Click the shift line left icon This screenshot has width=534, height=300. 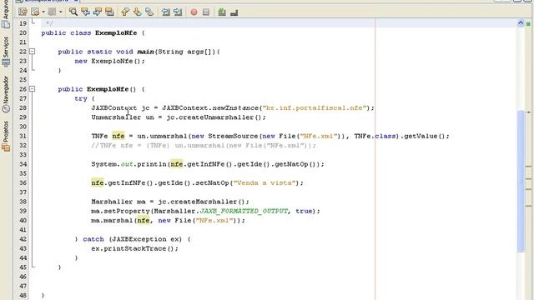(x=165, y=12)
